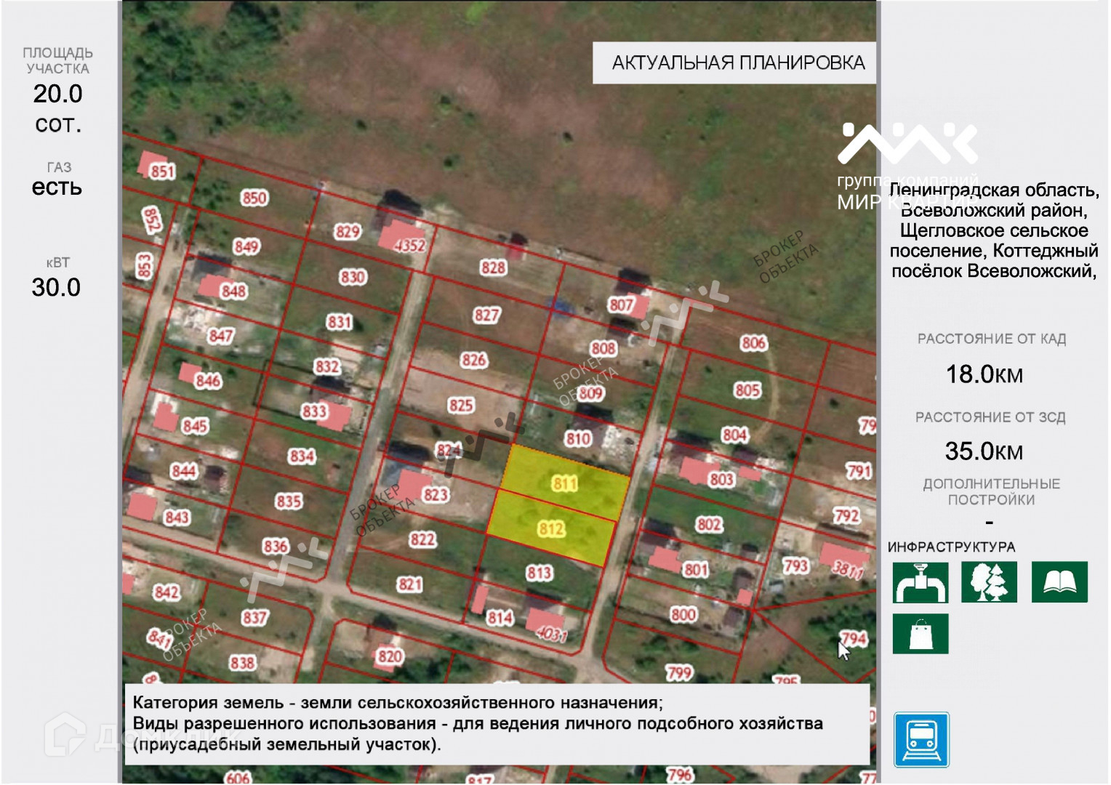Image resolution: width=1111 pixels, height=785 pixels.
Task: Click the РАССТОЯНИЕ ОТ КАД label
Action: [992, 339]
